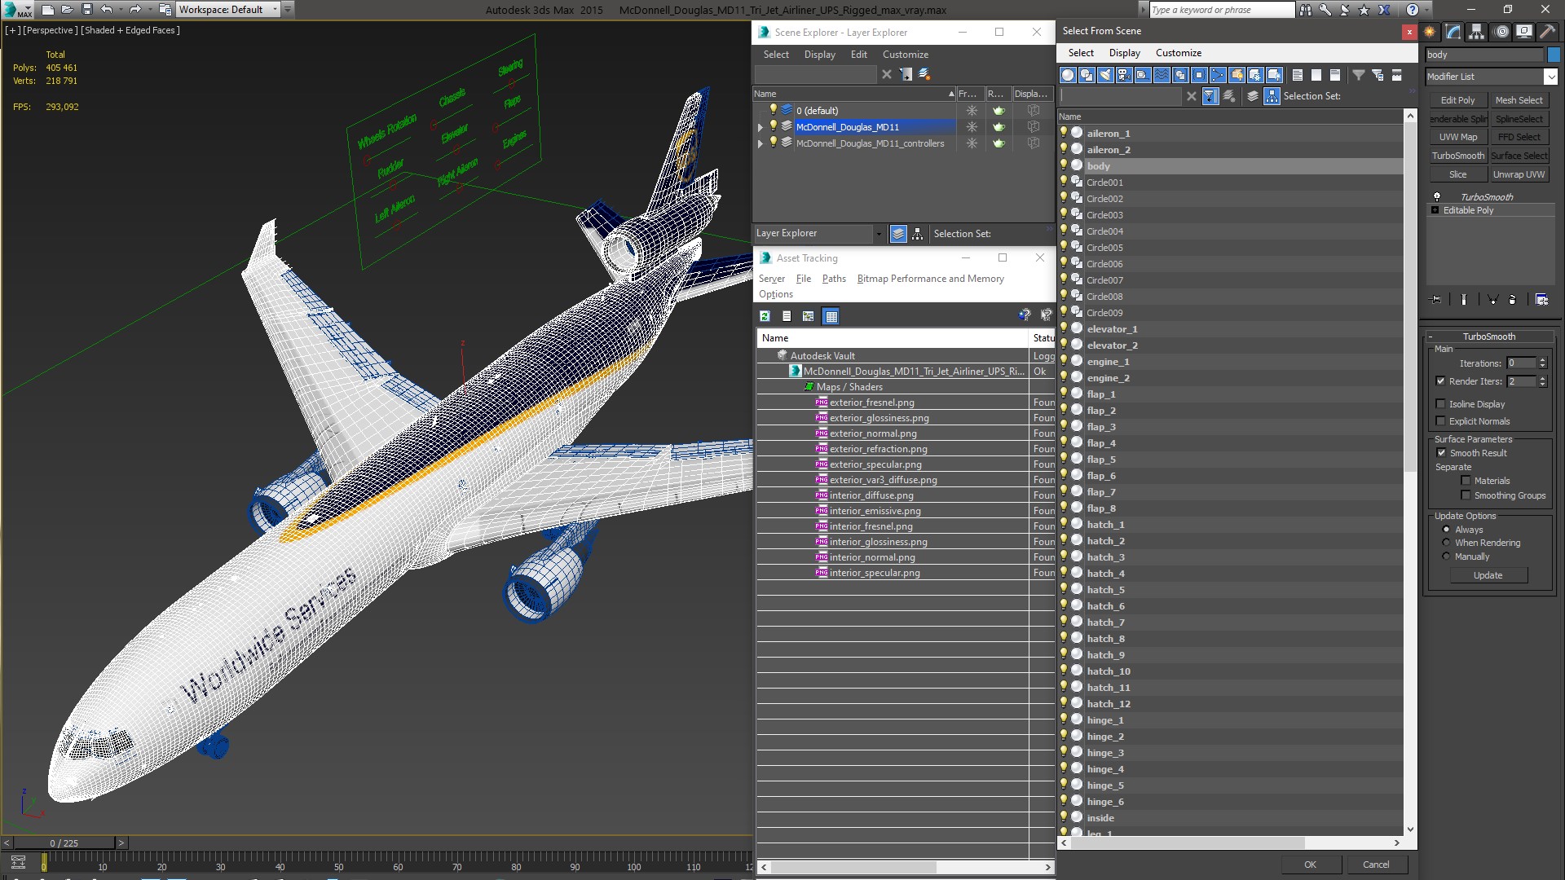Collapse the TurboSmooth rollout header
The image size is (1565, 880).
tap(1488, 337)
